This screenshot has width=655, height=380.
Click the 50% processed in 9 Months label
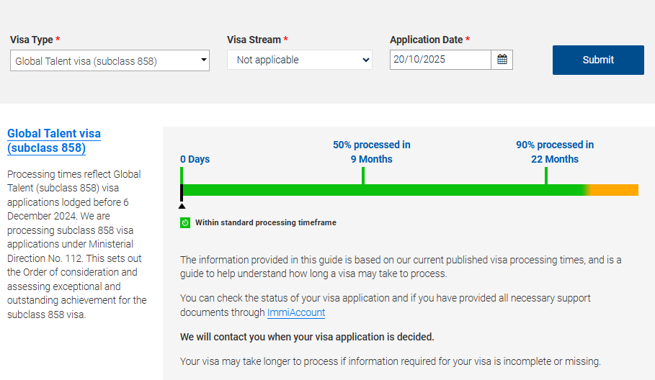tap(372, 152)
